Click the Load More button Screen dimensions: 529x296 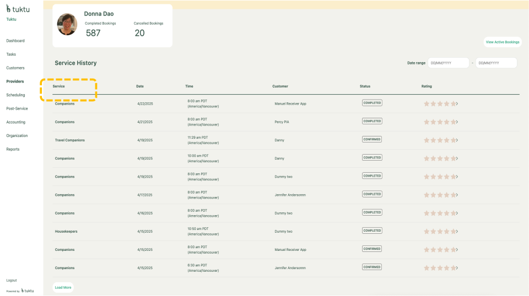(x=63, y=287)
